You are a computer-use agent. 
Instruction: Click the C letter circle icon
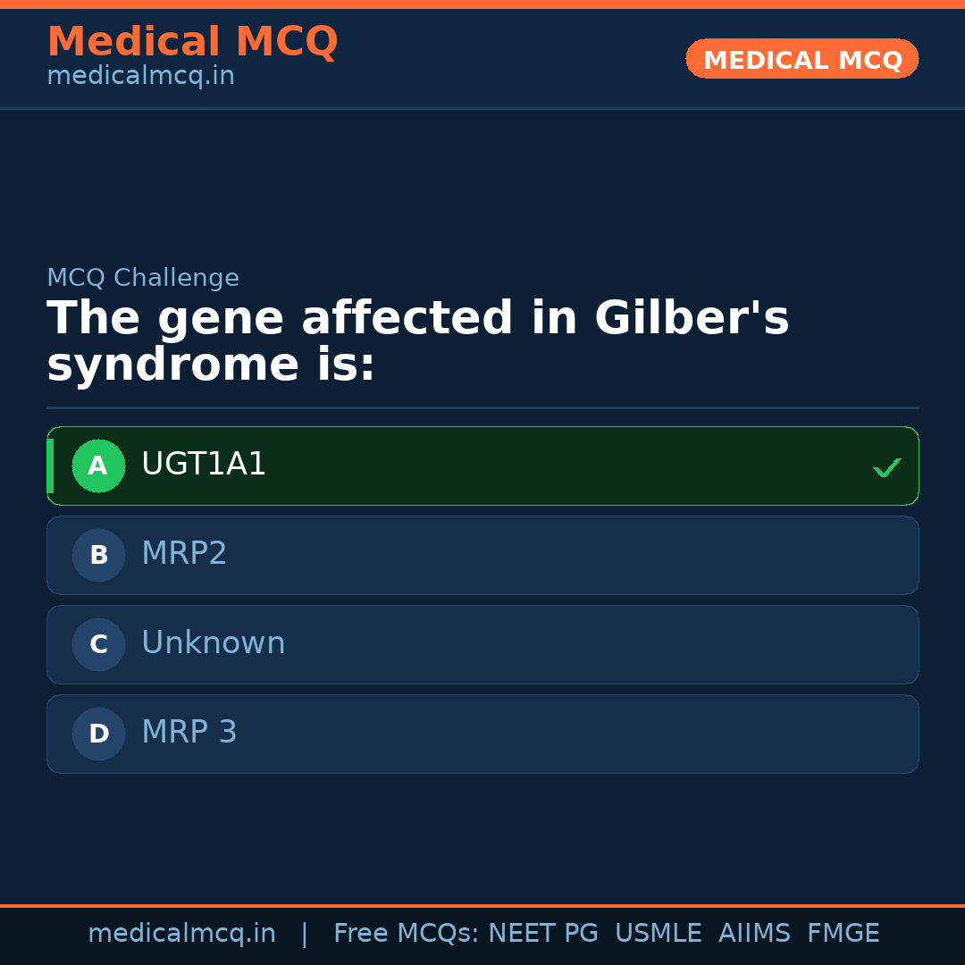pos(98,644)
